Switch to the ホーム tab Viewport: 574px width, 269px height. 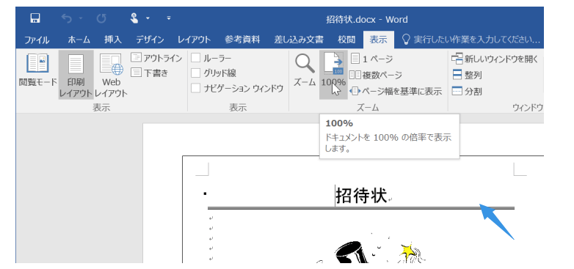(79, 40)
